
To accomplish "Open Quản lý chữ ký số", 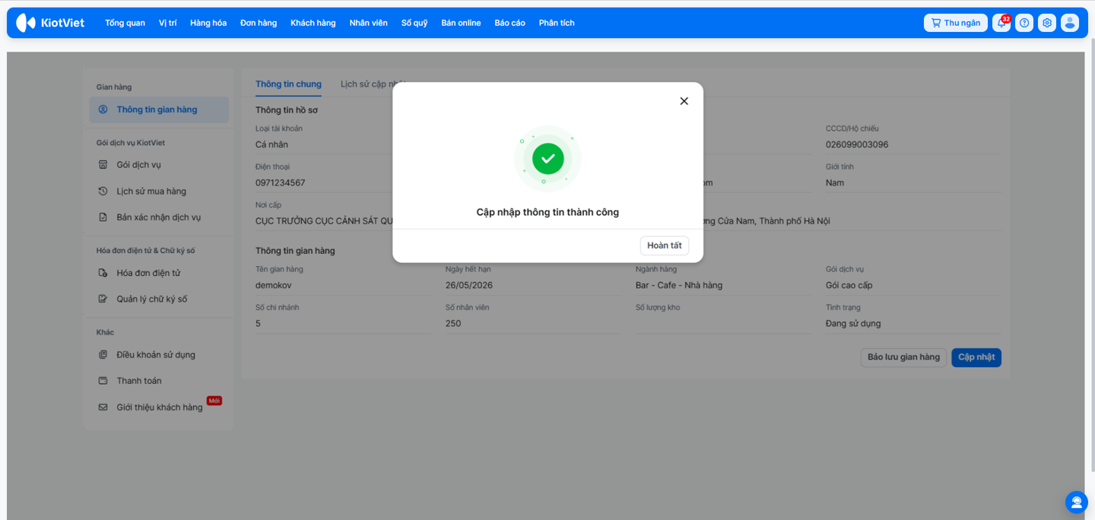I will click(151, 299).
